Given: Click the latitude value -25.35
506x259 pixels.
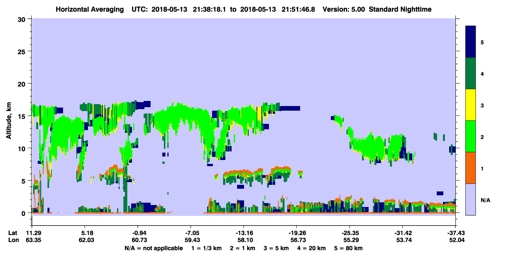Looking at the screenshot, I should click(x=350, y=233).
